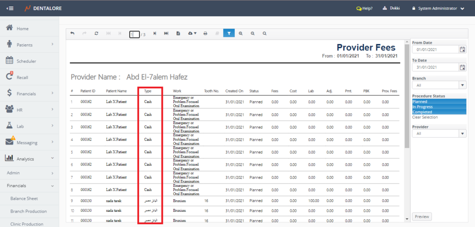Click the page number input field
The width and height of the screenshot is (475, 227).
pos(134,34)
